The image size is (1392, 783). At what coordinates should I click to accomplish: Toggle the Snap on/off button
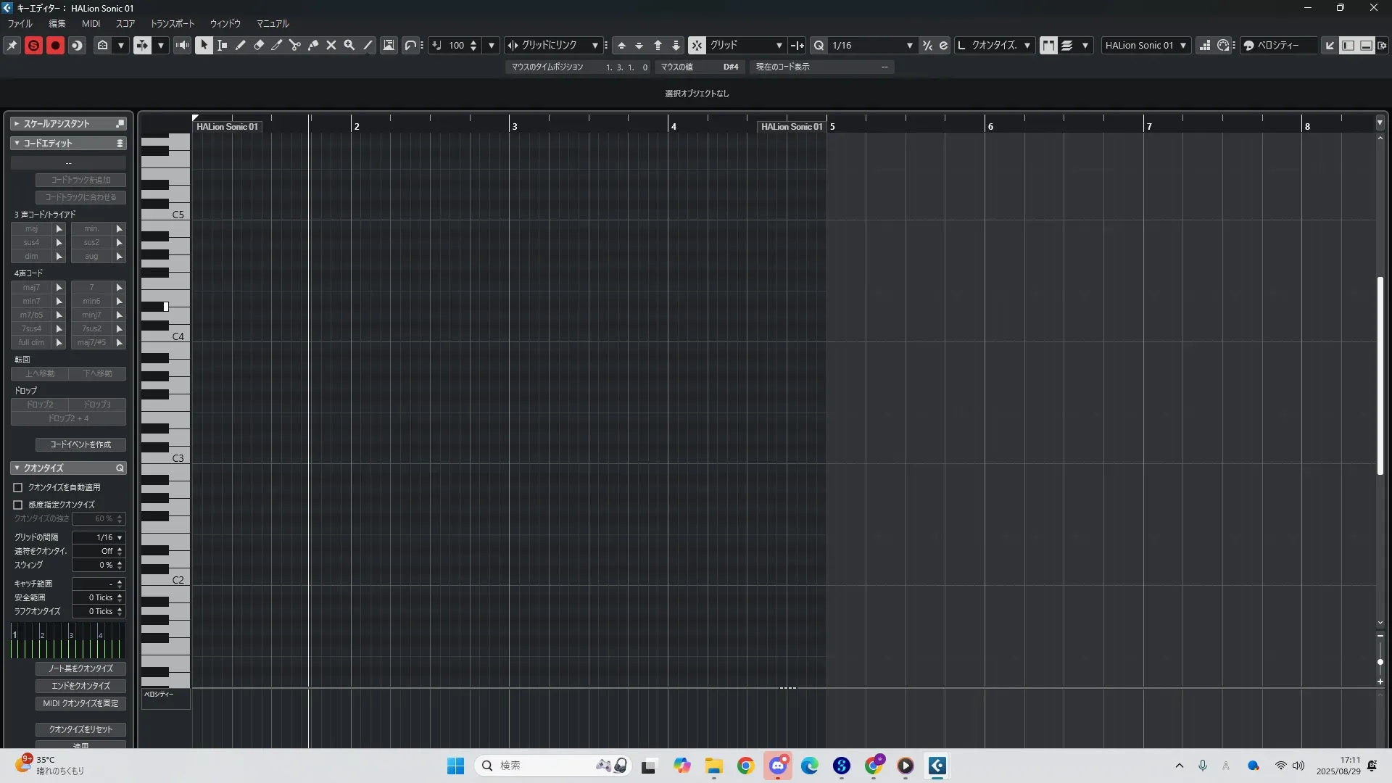(696, 45)
